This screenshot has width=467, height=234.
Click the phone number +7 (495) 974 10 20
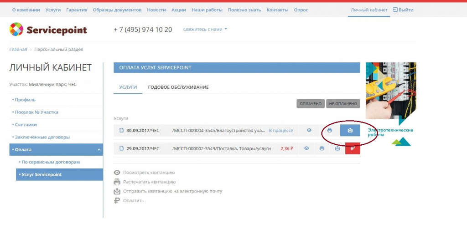[x=143, y=30]
